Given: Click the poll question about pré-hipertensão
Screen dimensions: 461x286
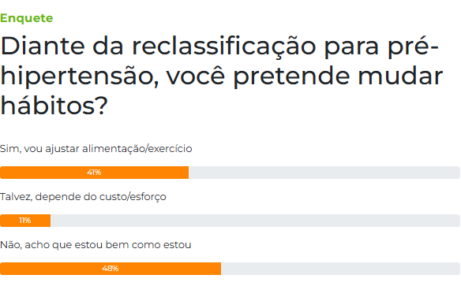Looking at the screenshot, I should (x=222, y=76).
